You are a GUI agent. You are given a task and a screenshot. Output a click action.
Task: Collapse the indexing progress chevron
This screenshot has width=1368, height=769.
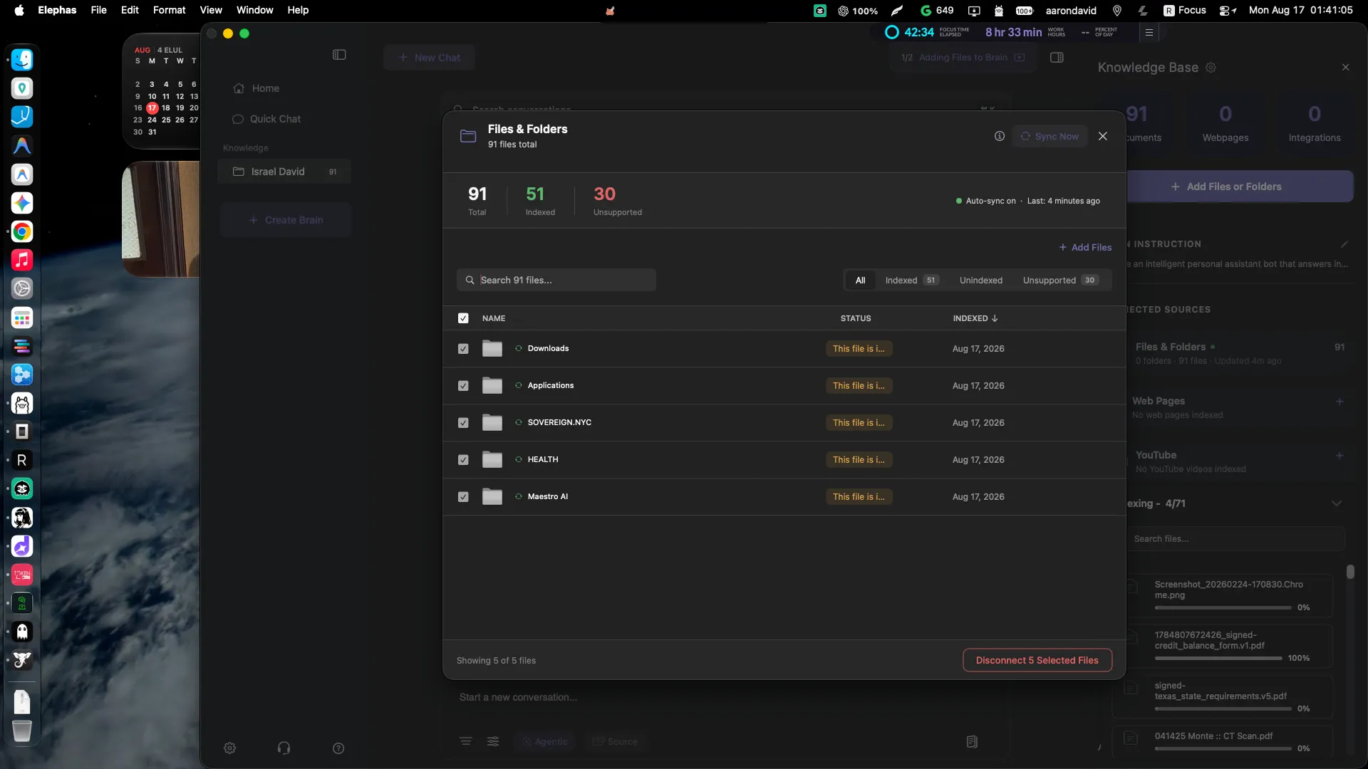click(x=1336, y=503)
